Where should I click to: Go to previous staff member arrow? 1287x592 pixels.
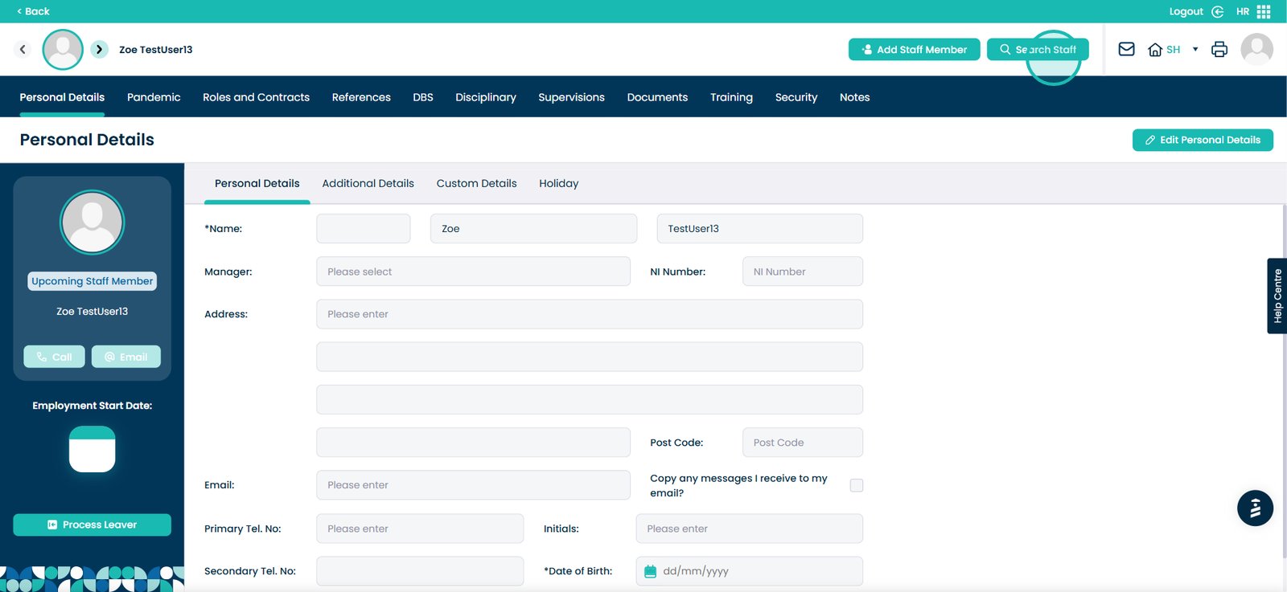(23, 49)
